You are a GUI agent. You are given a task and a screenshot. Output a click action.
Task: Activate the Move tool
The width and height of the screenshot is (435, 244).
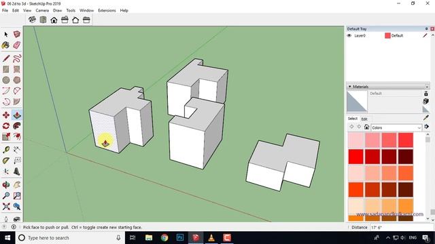(6, 115)
